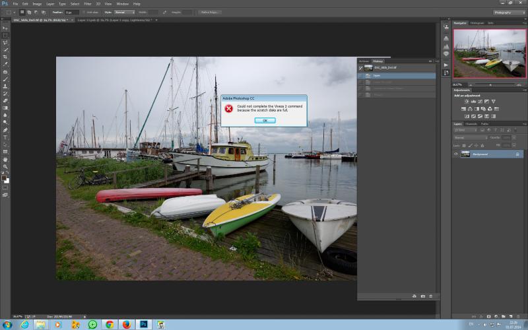528x330 pixels.
Task: Add a Curves adjustment
Action: coord(480,102)
